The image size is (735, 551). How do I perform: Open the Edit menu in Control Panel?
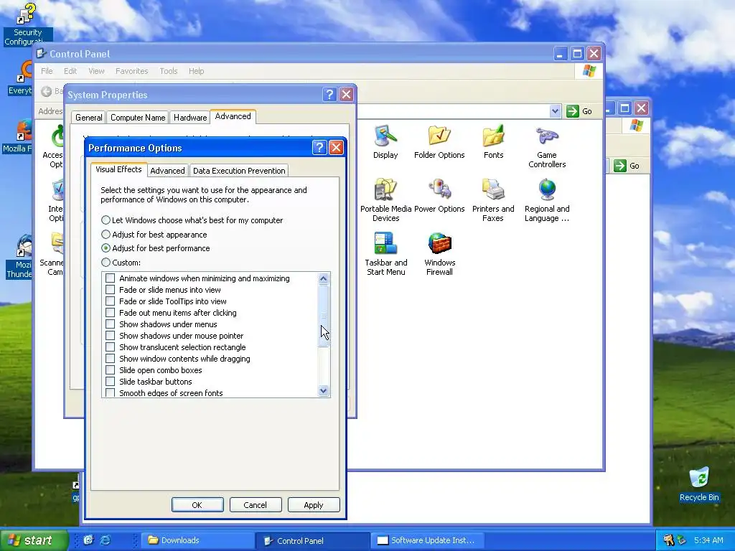[70, 71]
